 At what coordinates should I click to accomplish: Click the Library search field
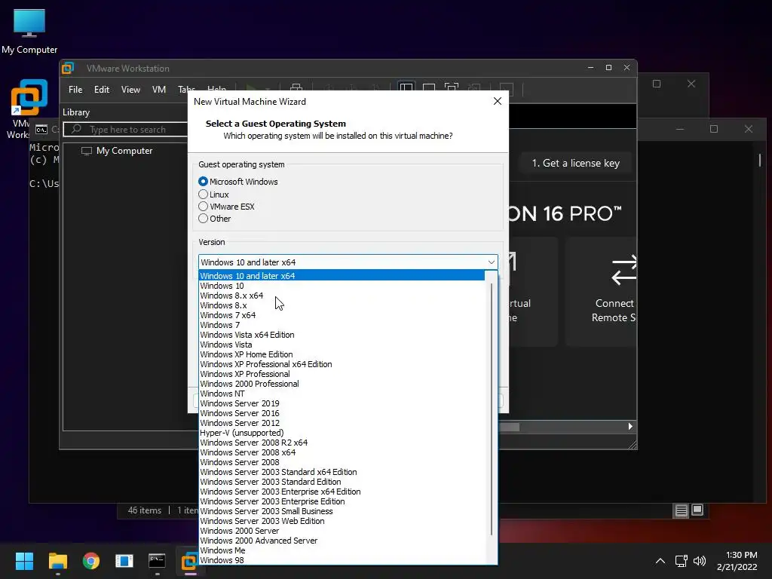[126, 130]
